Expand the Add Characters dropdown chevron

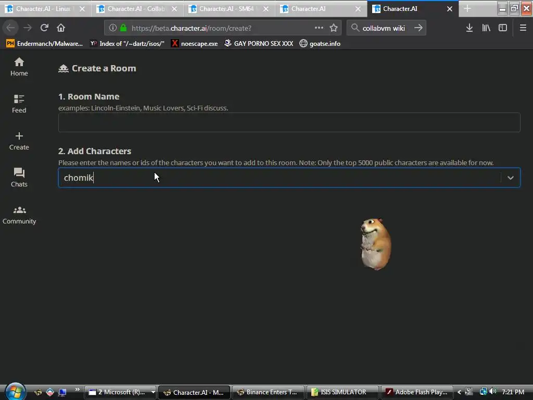click(x=510, y=178)
